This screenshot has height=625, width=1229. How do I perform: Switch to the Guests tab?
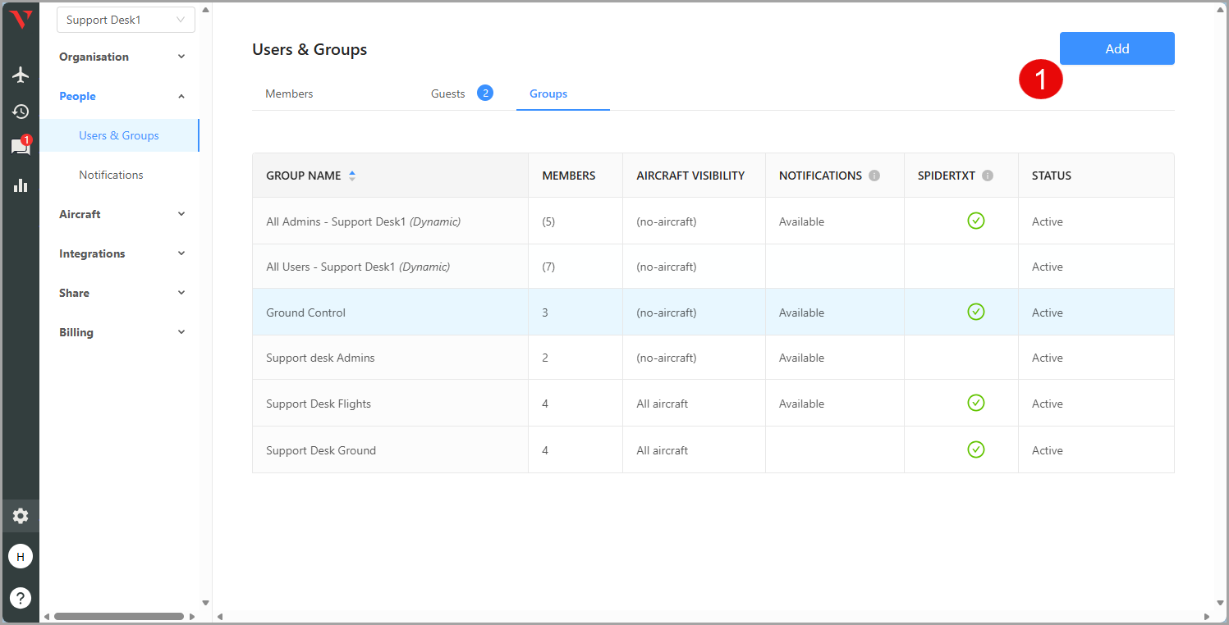pos(448,94)
